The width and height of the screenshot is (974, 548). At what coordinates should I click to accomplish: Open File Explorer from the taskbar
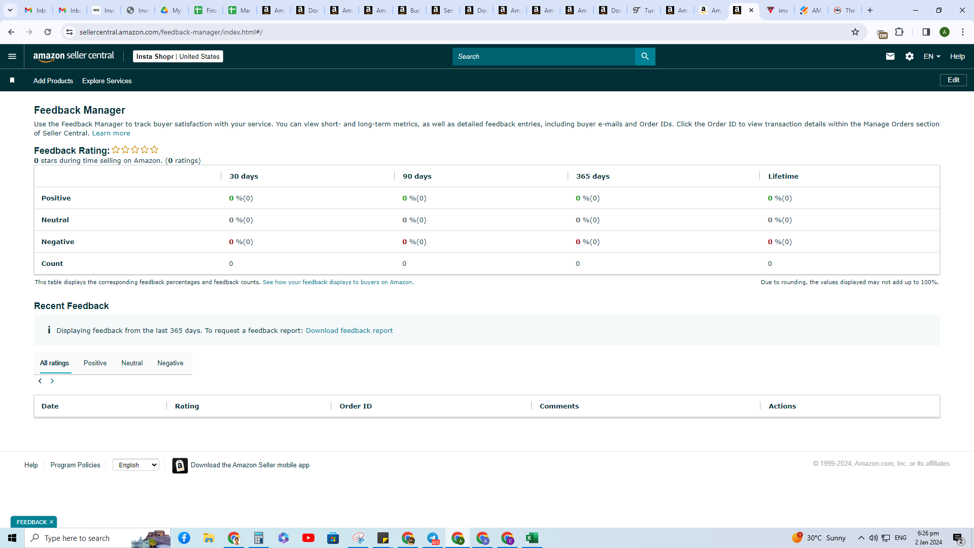[x=208, y=538]
